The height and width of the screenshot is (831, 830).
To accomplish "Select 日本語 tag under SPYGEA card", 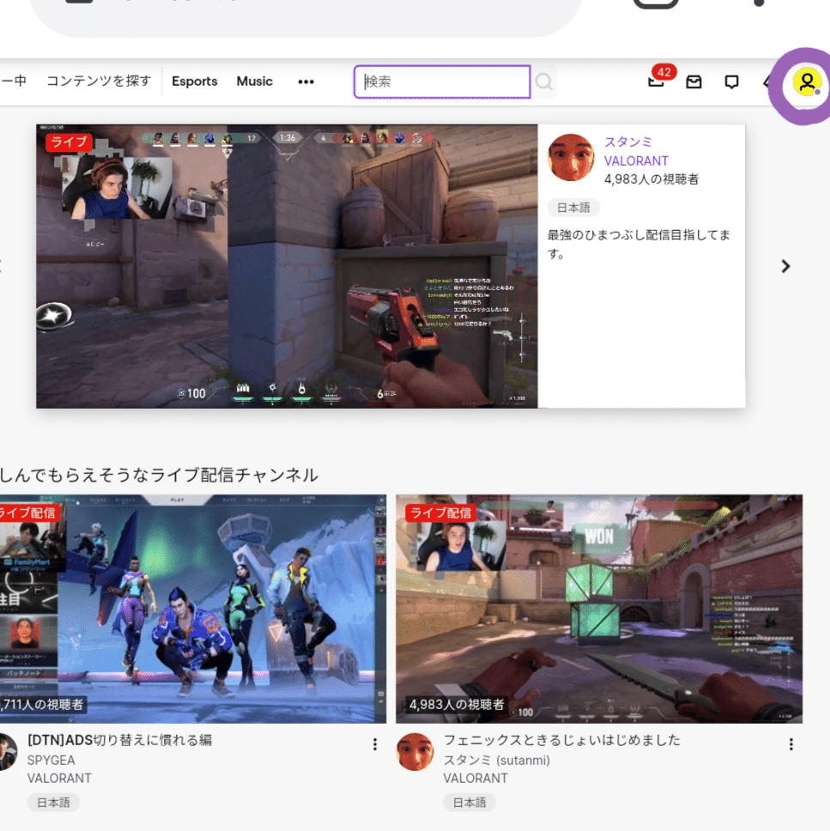I will tap(53, 803).
